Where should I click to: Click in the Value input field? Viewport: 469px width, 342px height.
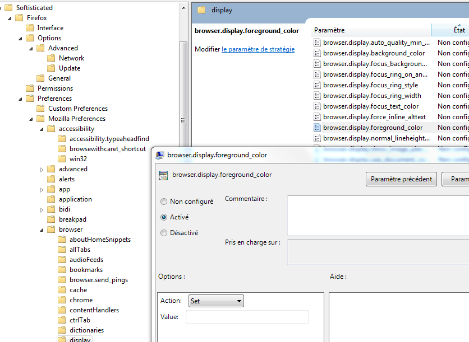247,317
